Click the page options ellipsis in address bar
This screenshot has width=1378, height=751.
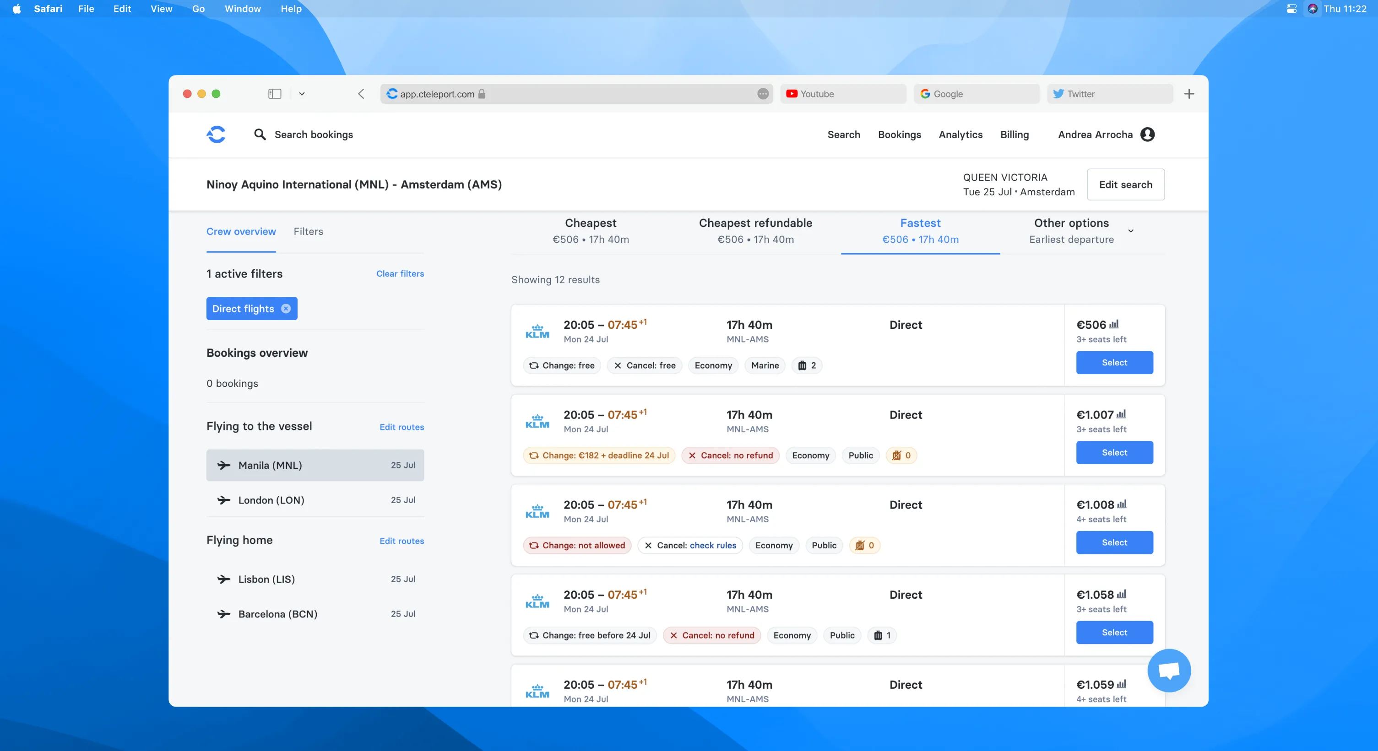click(763, 94)
